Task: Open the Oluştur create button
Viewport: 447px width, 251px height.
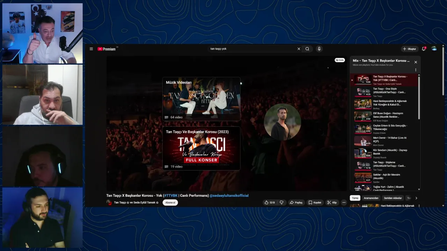Action: click(409, 49)
